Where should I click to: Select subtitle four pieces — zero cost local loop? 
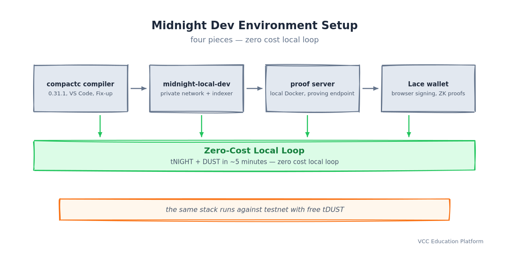coord(255,40)
